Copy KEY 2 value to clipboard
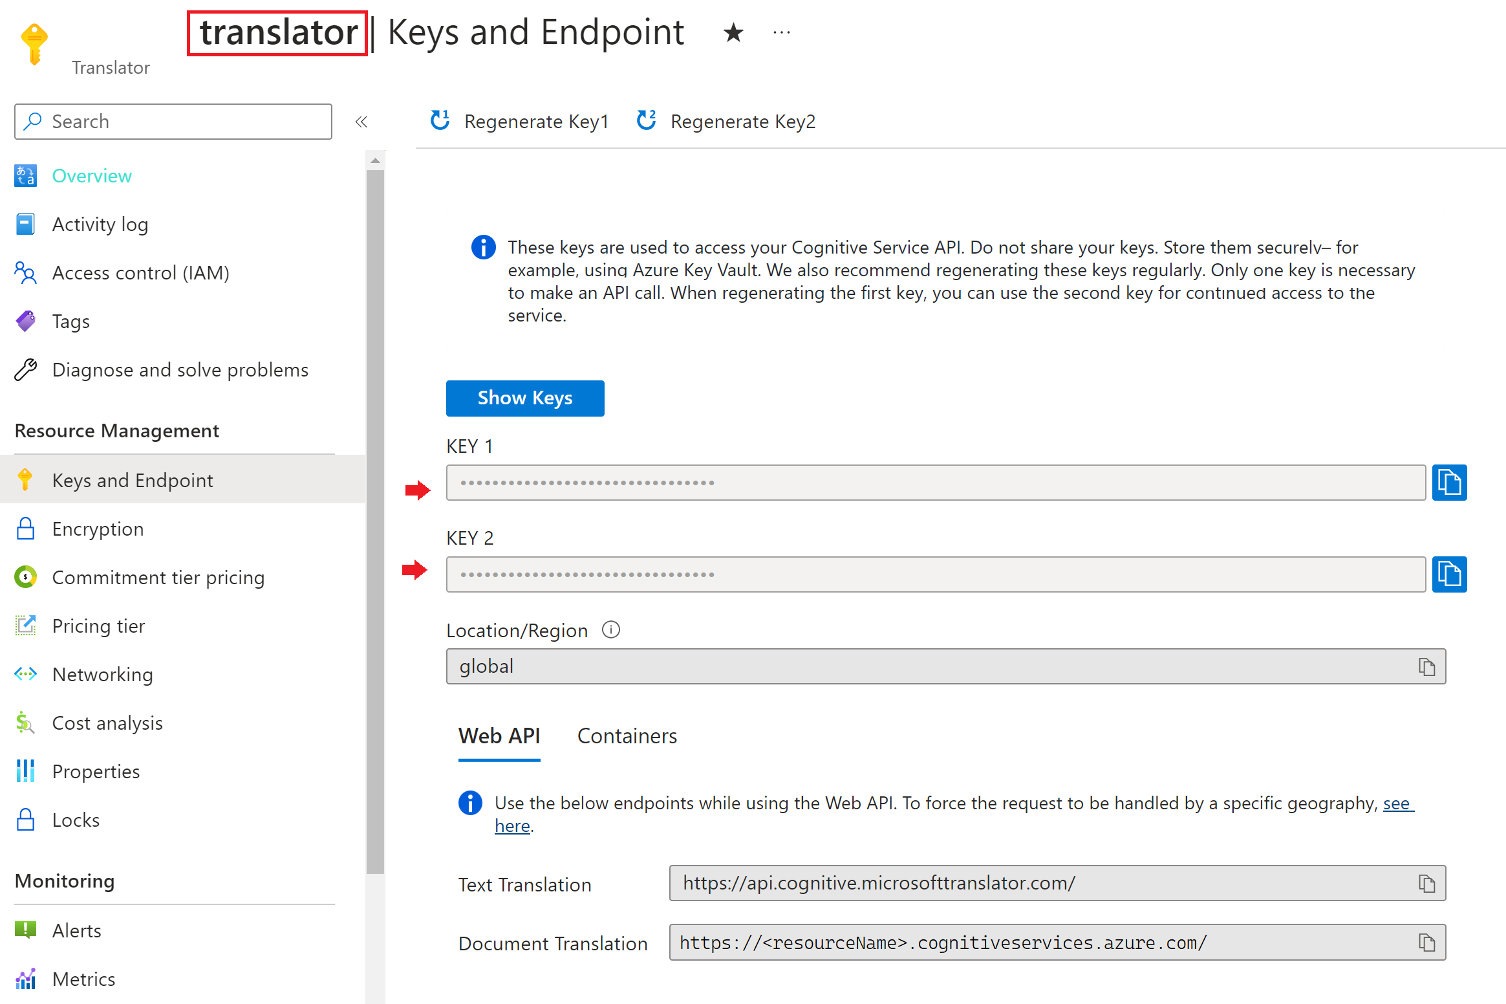 tap(1454, 574)
